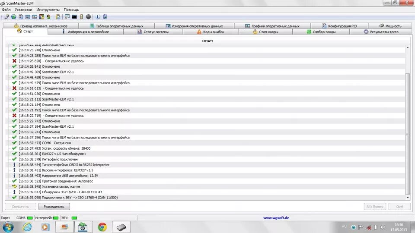This screenshot has width=415, height=233.
Task: Select 'ELM327 v1.5 Чип обнаружен' row
Action: (205, 154)
